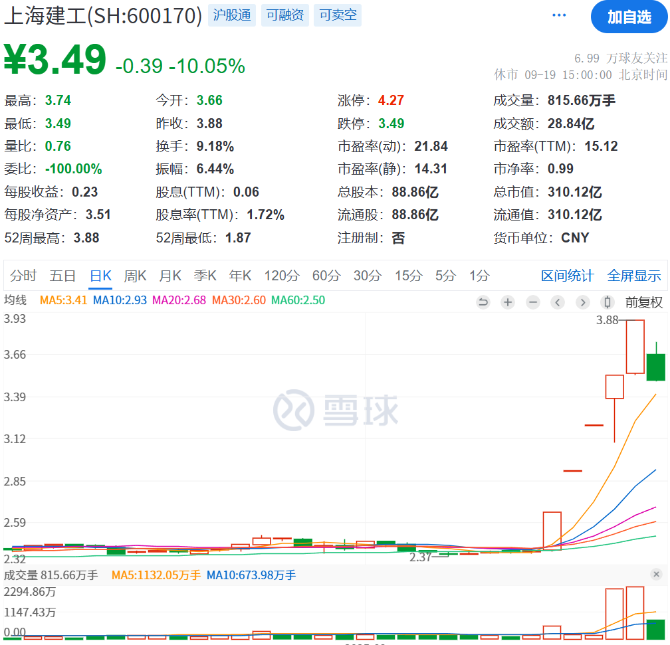Switch to the 日K chart tab
The width and height of the screenshot is (670, 645).
pos(101,276)
